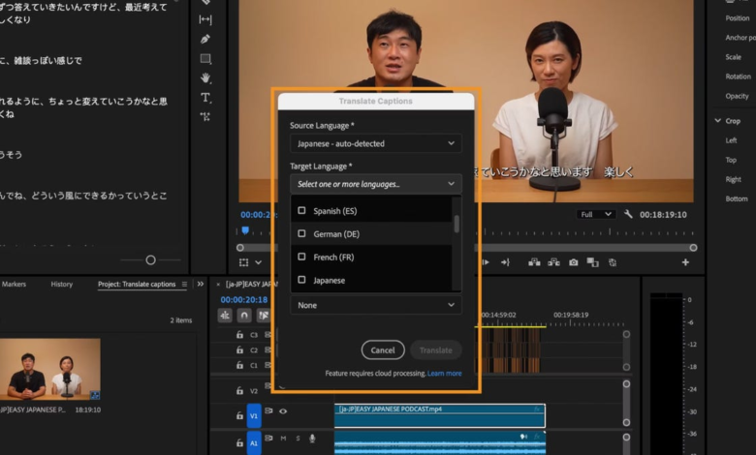Viewport: 756px width, 455px height.
Task: Click voice-over record microphone on A1
Action: [x=312, y=439]
